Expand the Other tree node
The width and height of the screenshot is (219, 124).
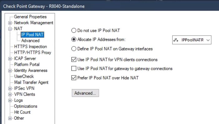coord(10,118)
